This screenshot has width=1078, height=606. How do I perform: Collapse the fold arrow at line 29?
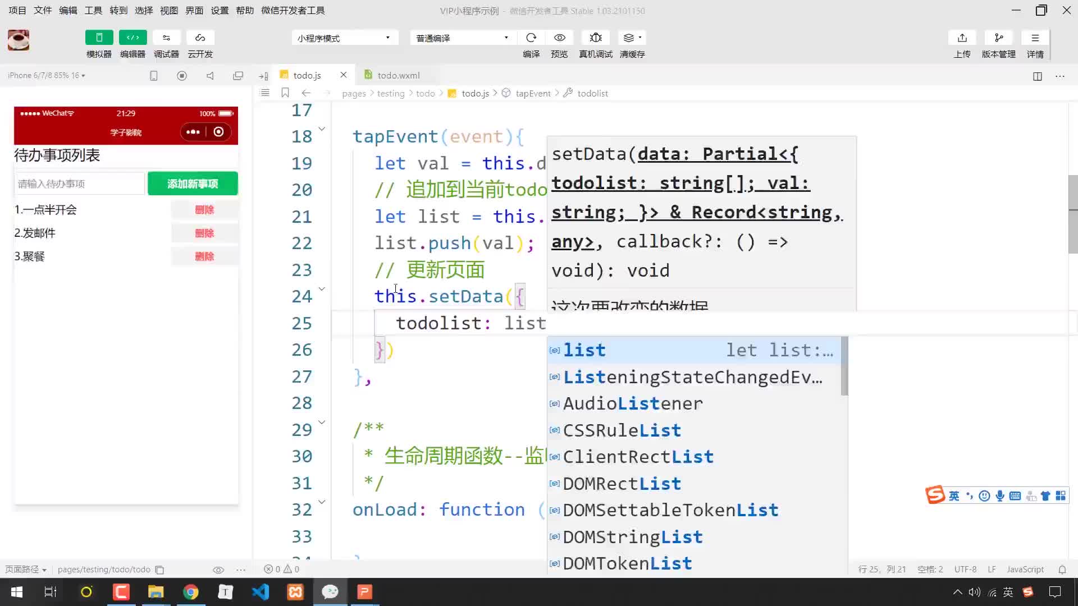point(322,422)
